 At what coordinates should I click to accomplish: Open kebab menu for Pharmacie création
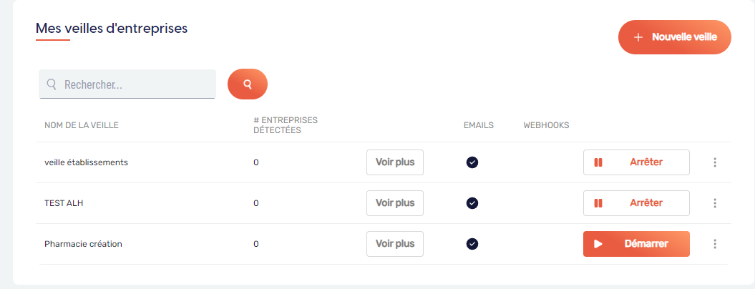[714, 244]
